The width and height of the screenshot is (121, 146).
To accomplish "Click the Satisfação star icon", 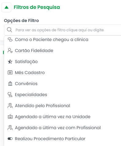I will pos(10,62).
